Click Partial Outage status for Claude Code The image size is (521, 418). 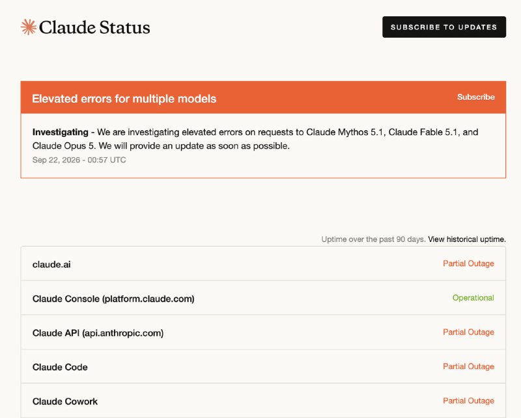click(x=468, y=366)
